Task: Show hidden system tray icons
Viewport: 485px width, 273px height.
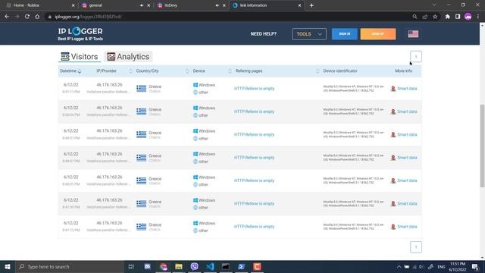Action: [x=399, y=266]
